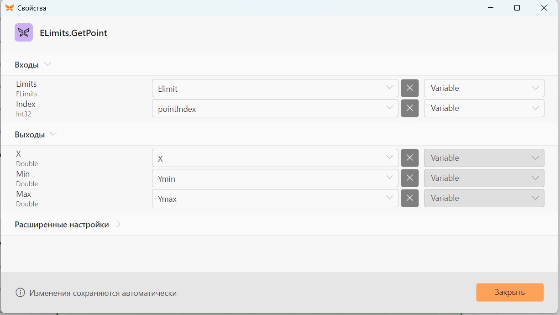Click the orange app logo in title bar
Image resolution: width=560 pixels, height=315 pixels.
(9, 8)
